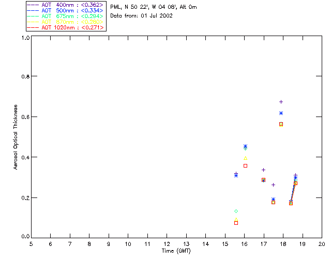Click the yellow triangle near 0.4

tap(245, 158)
